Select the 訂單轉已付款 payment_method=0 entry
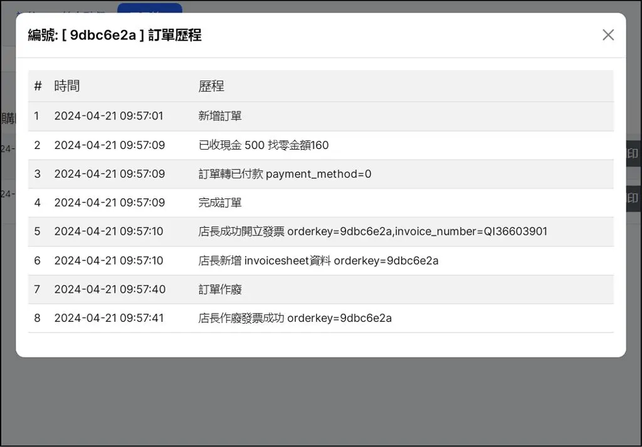The height and width of the screenshot is (447, 642). point(285,174)
